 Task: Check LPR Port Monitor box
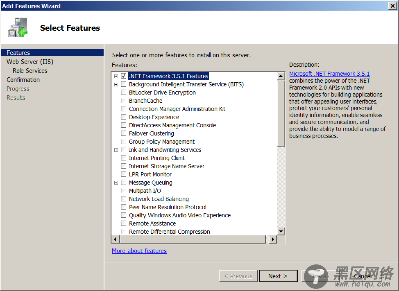click(x=123, y=174)
